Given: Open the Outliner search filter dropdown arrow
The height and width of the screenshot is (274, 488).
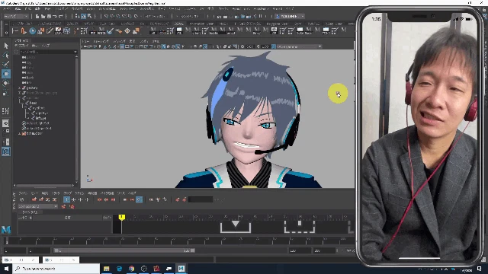Looking at the screenshot, I should point(75,52).
